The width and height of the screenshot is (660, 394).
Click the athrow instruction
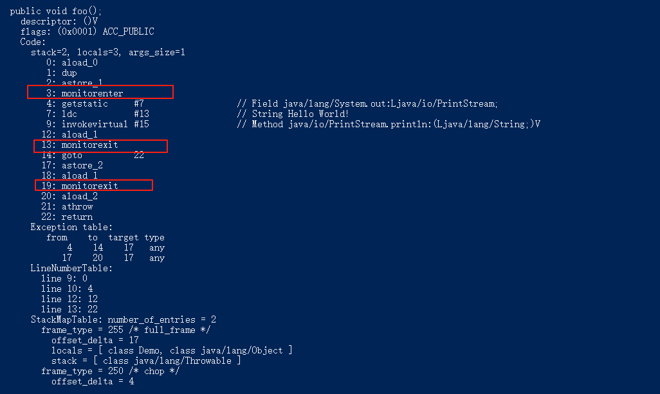click(x=67, y=206)
